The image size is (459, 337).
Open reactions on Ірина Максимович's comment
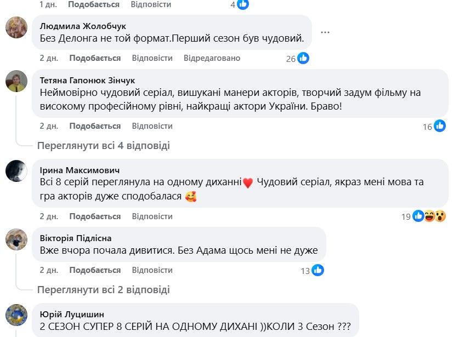point(429,216)
